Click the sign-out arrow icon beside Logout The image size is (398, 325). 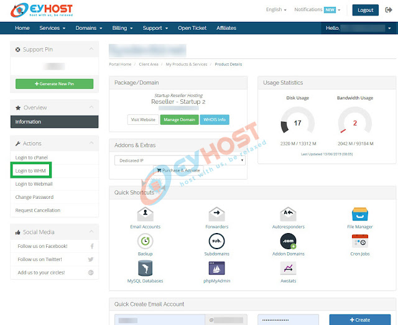[x=388, y=10]
